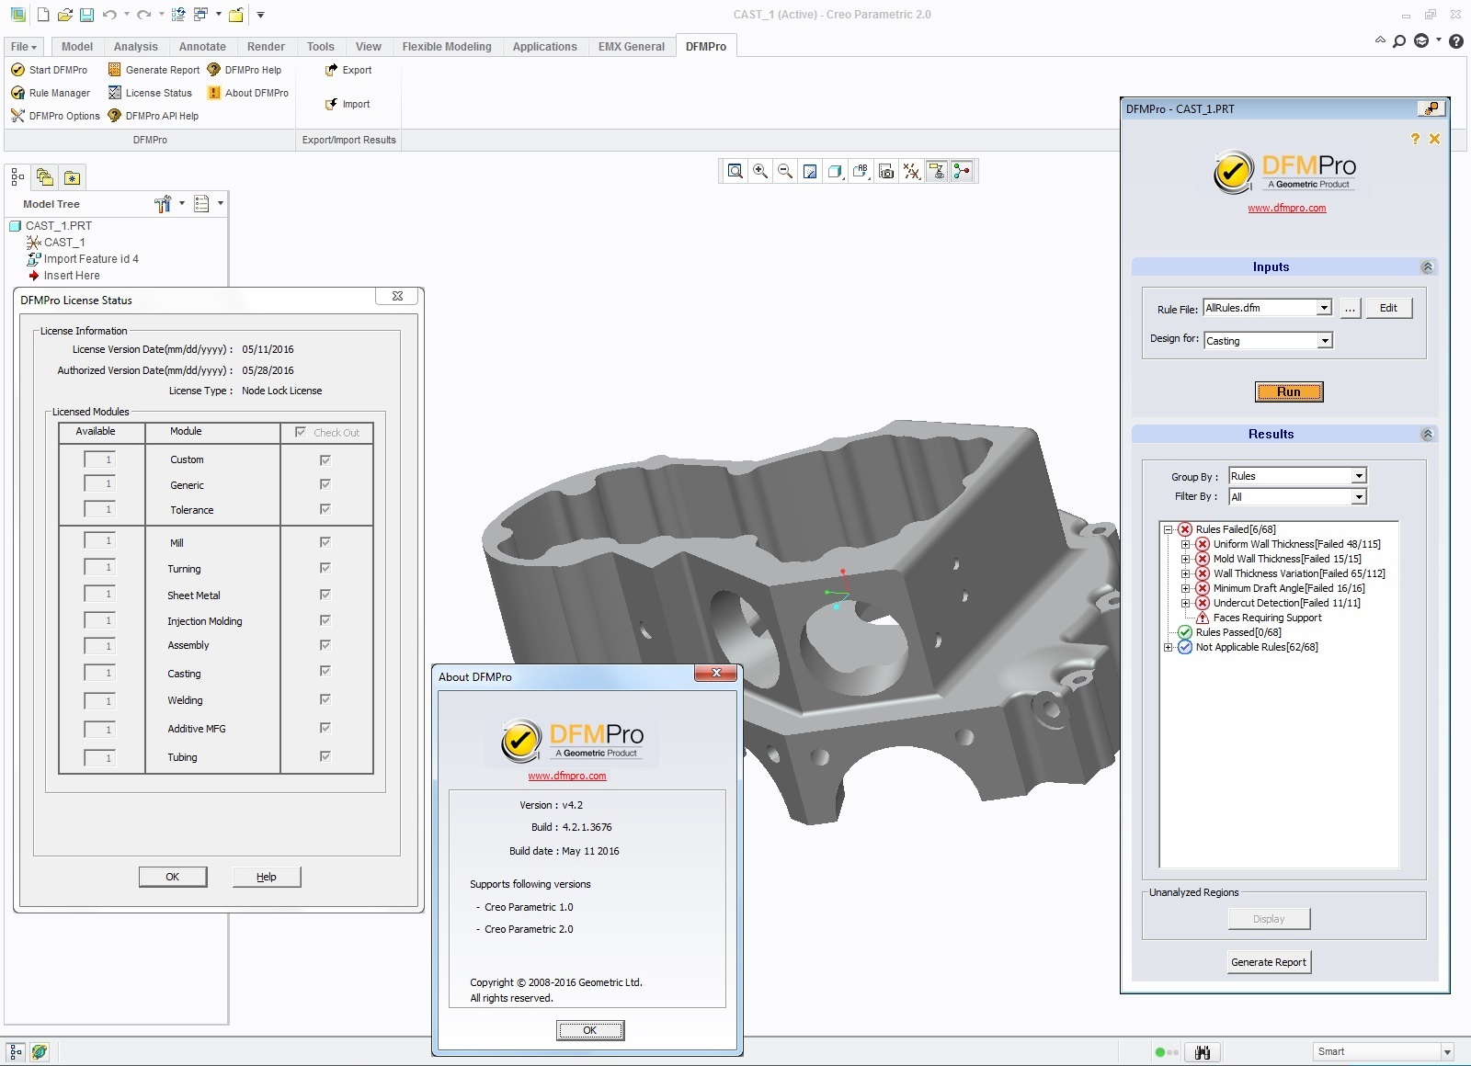This screenshot has width=1471, height=1066.
Task: Click Start DFMPro in the ribbon
Action: [49, 70]
